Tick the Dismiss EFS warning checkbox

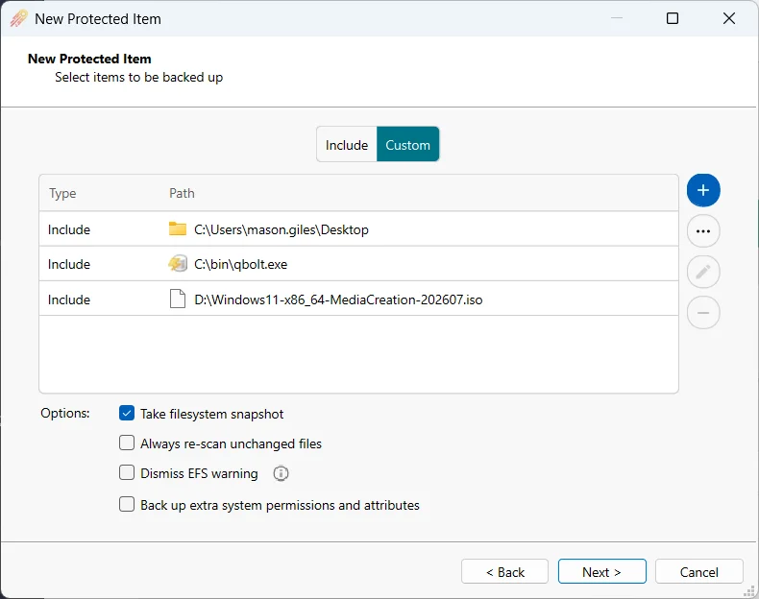127,472
